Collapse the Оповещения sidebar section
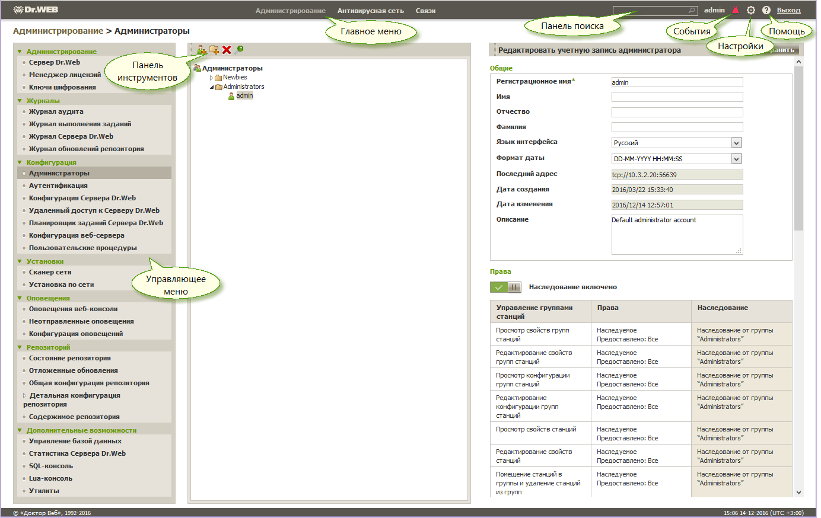821x518 pixels. coord(20,298)
